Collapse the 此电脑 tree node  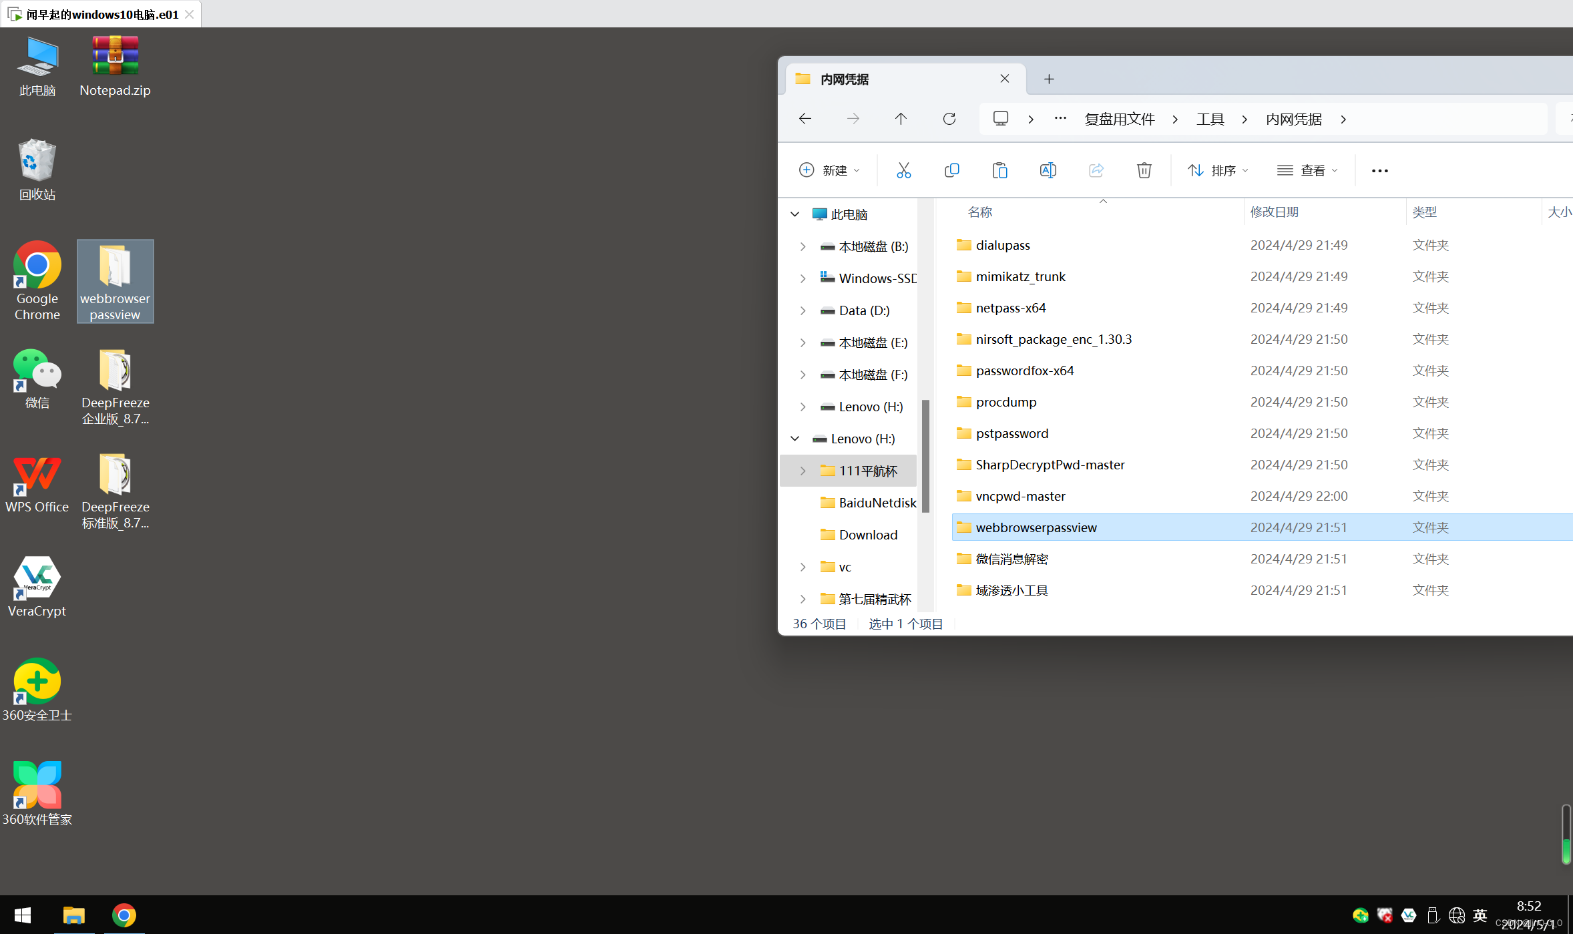(x=795, y=214)
